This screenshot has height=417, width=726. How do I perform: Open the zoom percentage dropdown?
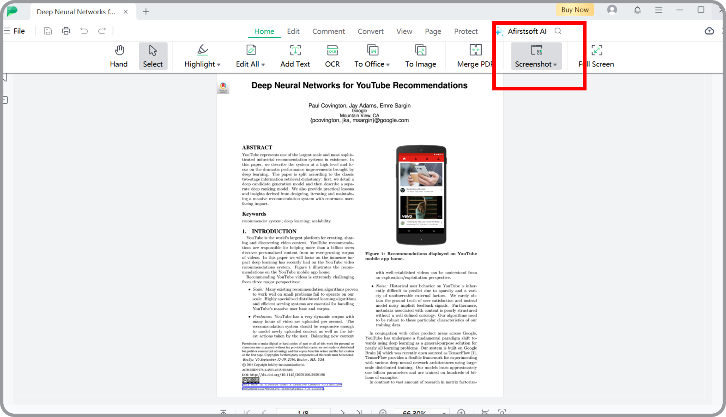(444, 413)
